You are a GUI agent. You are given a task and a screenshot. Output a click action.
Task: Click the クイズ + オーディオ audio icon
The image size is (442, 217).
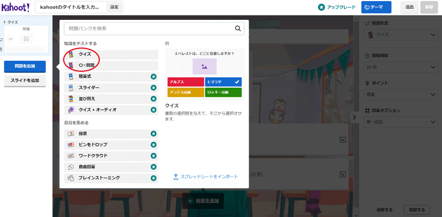[x=71, y=110]
